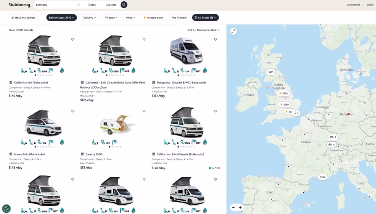Favorite the Patagonia Douche & WC listing

[x=216, y=39]
